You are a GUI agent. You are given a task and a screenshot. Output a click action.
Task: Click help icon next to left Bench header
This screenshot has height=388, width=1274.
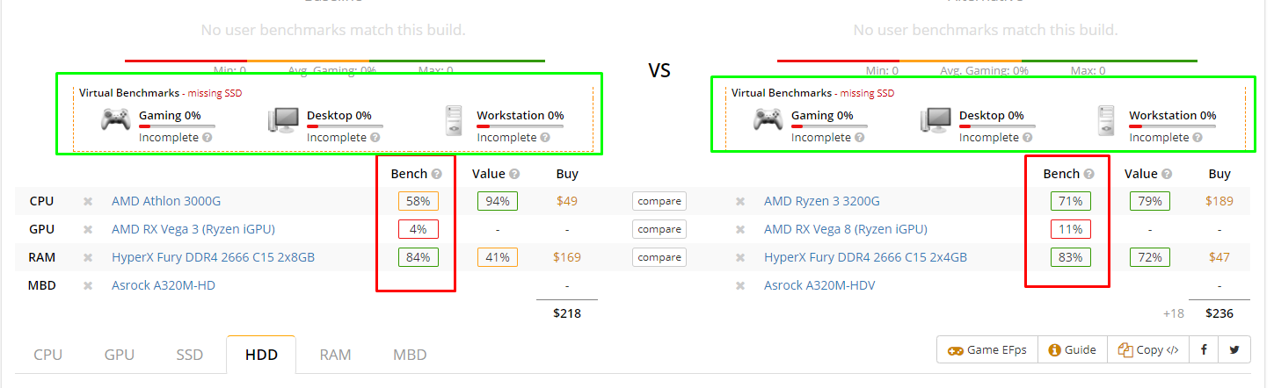(x=436, y=175)
